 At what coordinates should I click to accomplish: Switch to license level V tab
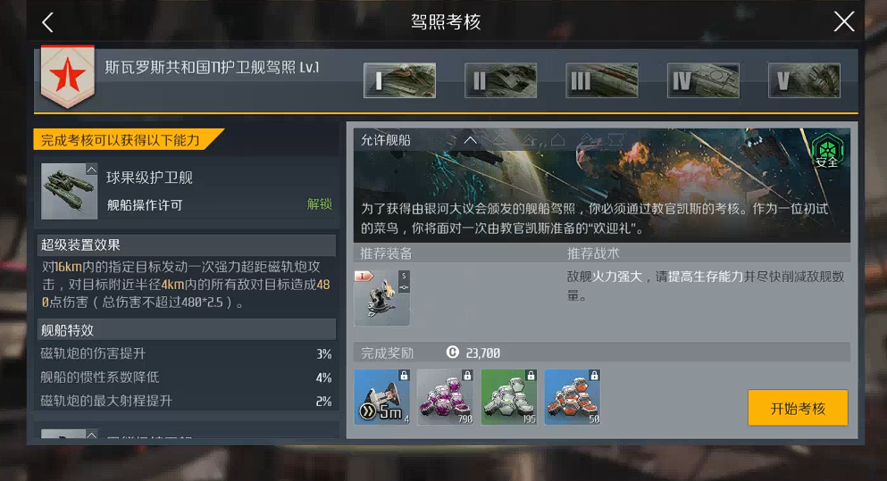pyautogui.click(x=804, y=80)
